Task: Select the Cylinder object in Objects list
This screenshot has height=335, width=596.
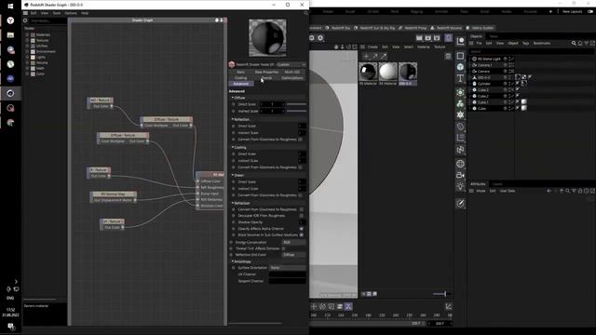Action: 484,84
